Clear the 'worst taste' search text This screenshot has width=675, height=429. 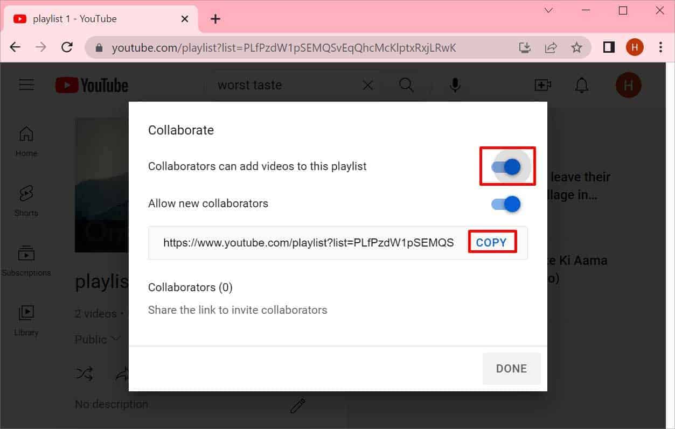[368, 85]
